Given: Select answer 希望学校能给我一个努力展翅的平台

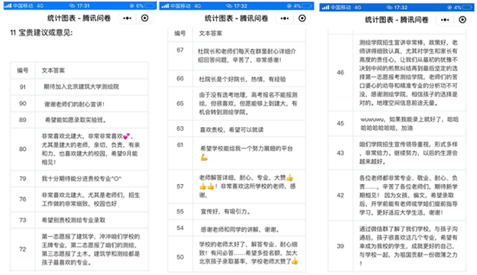Looking at the screenshot, I should click(x=247, y=153).
